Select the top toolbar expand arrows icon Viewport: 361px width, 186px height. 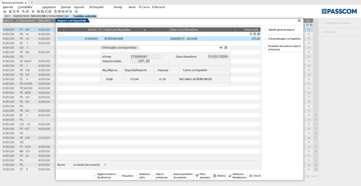tap(33, 12)
